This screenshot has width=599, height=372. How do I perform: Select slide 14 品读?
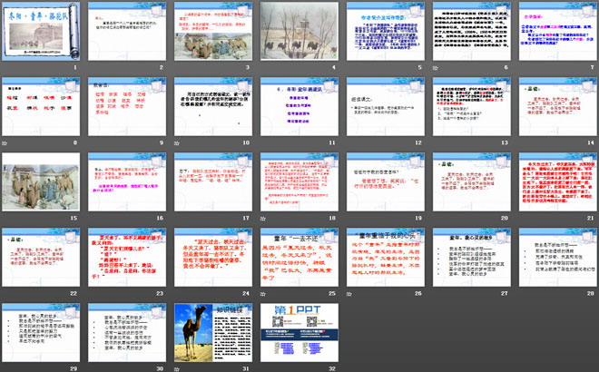[x=558, y=106]
